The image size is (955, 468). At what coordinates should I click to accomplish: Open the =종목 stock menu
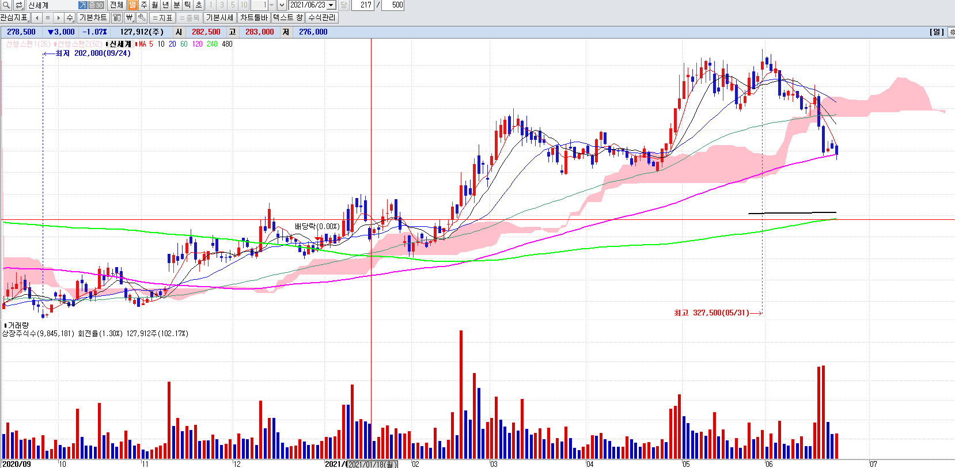coord(190,18)
